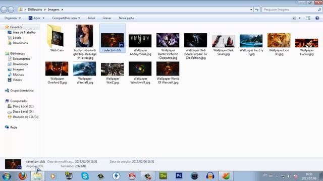Open Compartilhar com menu
Image resolution: width=323 pixels, height=181 pixels.
[x=66, y=18]
